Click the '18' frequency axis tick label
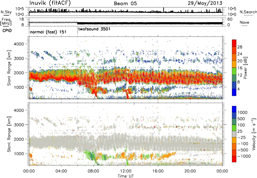The width and height of the screenshot is (257, 178). pos(22,19)
